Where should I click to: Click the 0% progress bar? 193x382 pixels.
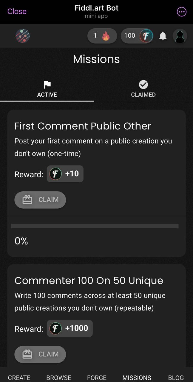[95, 226]
